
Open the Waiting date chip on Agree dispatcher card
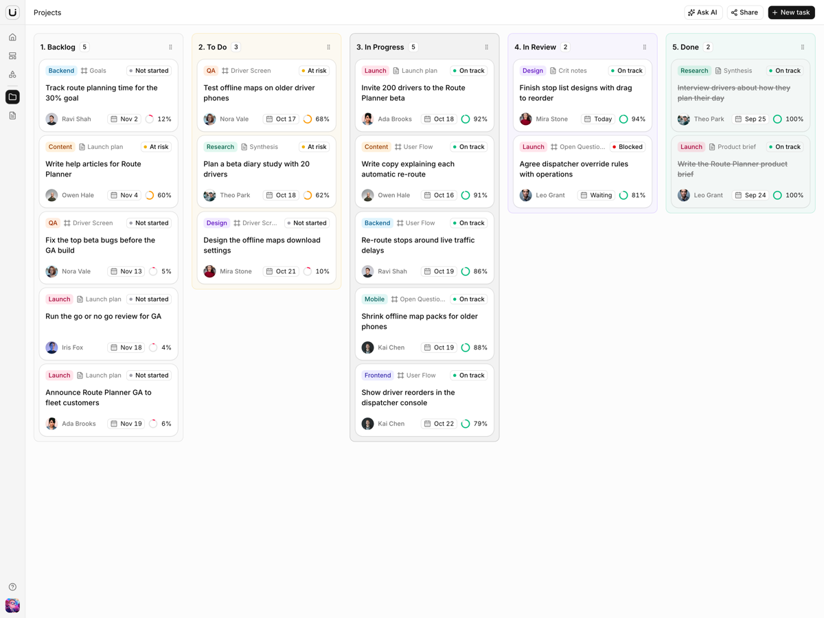[596, 195]
